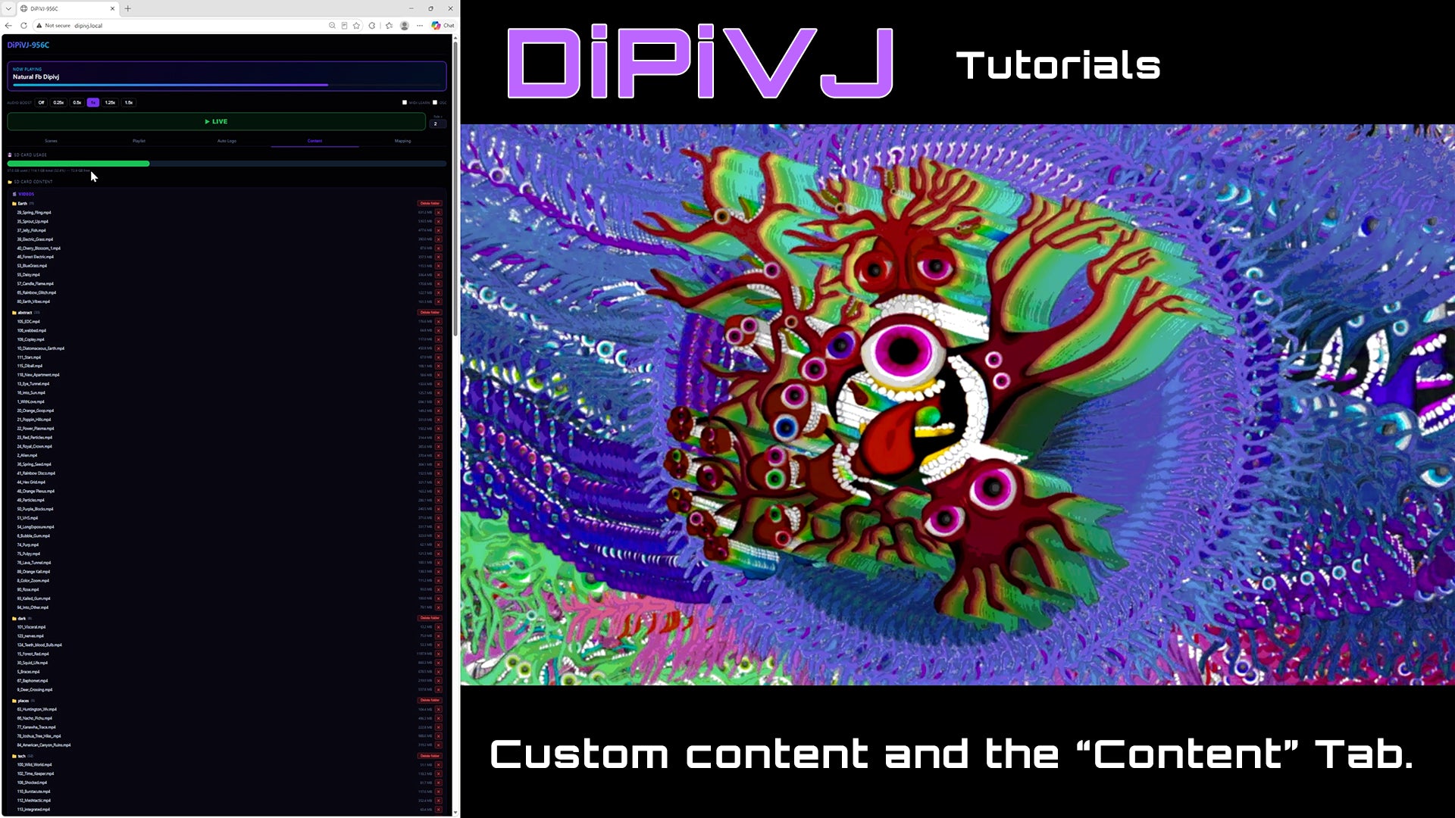Delete the 66_Nacho_Pichu.mp4 file
The width and height of the screenshot is (1455, 818).
pos(438,718)
